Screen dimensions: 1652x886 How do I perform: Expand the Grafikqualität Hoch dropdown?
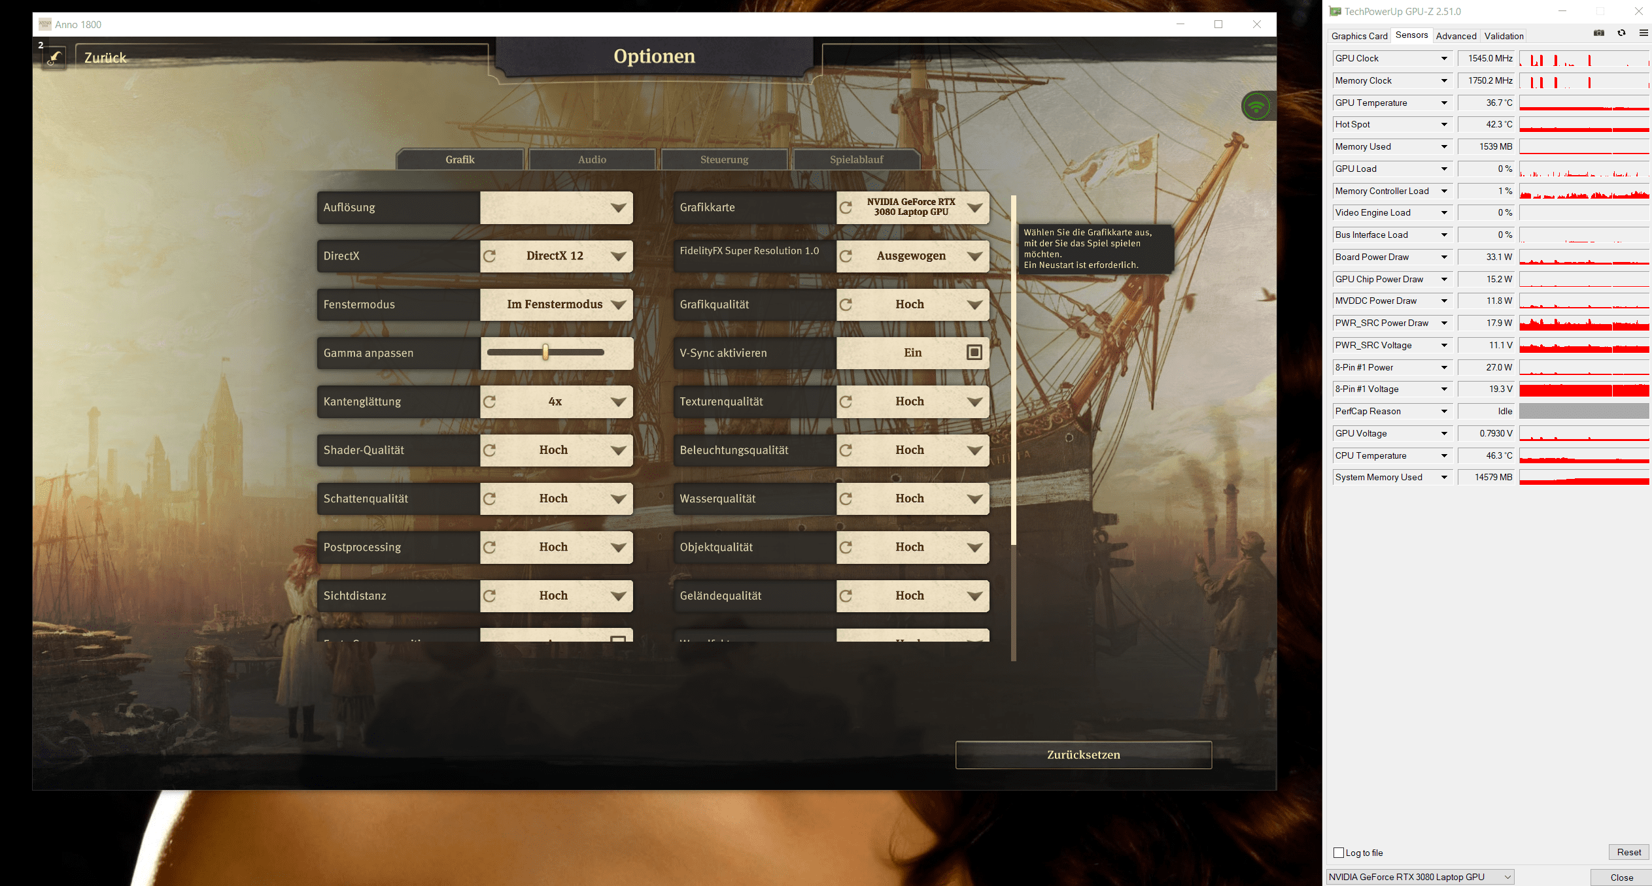tap(913, 304)
